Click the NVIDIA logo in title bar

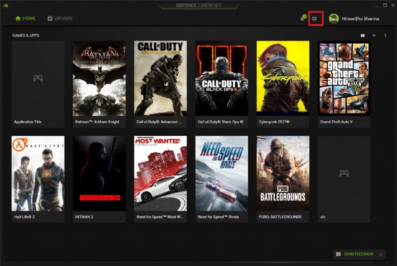(x=5, y=5)
